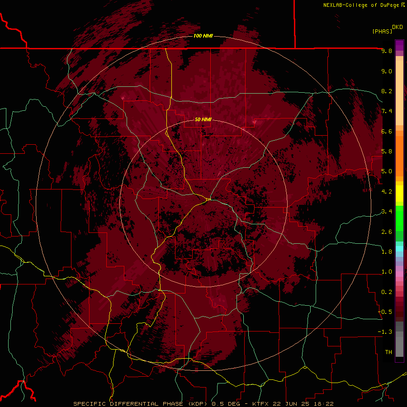Click the bright pink KDP pixel near 50 NMI ring northeast
Screen dimensions: 407x407
pyautogui.click(x=254, y=122)
